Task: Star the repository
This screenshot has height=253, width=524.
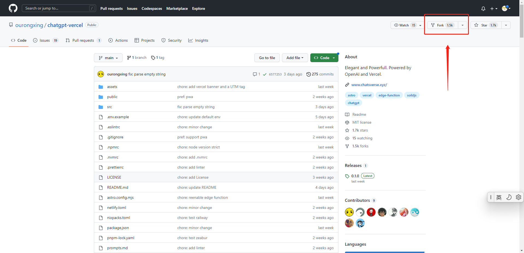Action: click(486, 25)
